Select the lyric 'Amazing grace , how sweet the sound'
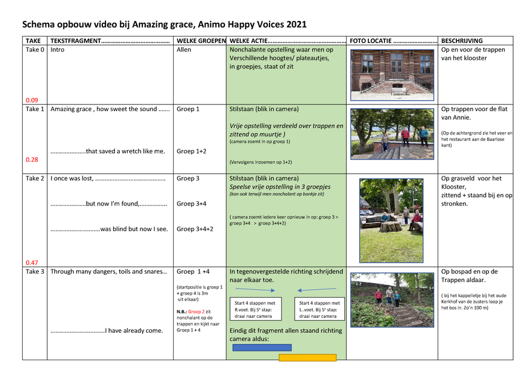Viewport: 530px width, 374px height. (x=104, y=109)
